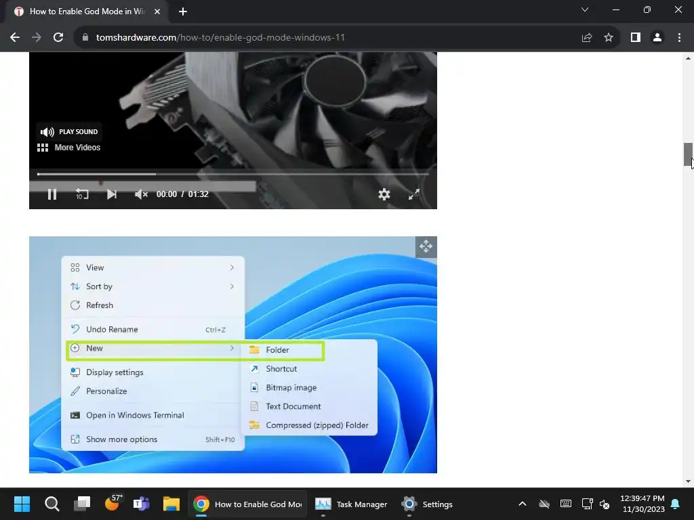Image resolution: width=694 pixels, height=520 pixels.
Task: Open the clock and date flyout
Action: click(x=642, y=504)
